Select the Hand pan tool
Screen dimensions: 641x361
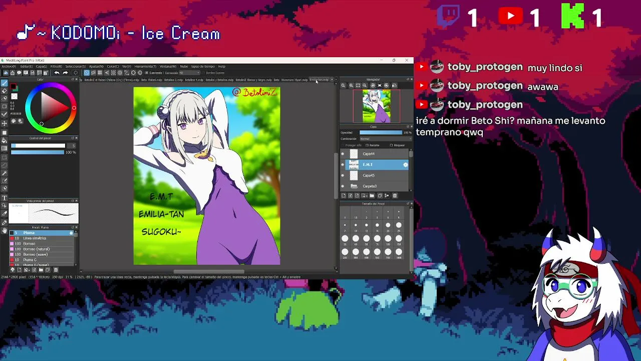(x=5, y=230)
